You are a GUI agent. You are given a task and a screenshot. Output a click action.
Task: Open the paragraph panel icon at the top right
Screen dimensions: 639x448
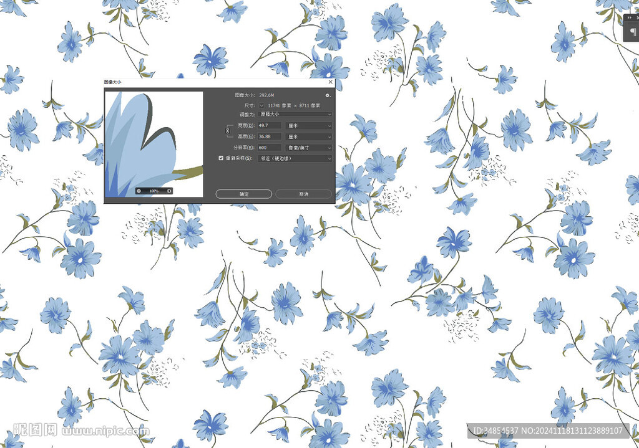point(633,32)
